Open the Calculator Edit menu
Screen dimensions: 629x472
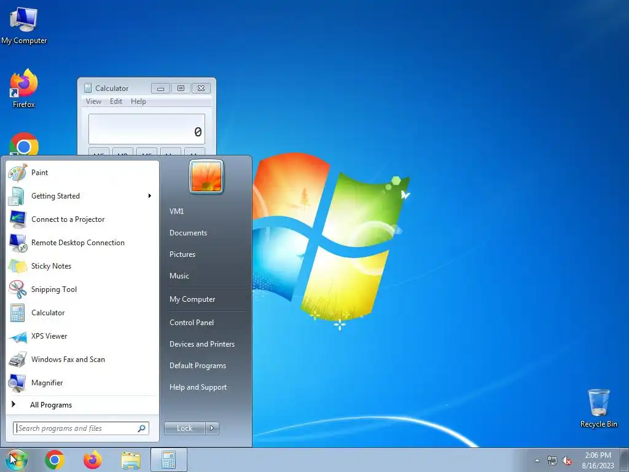(116, 101)
